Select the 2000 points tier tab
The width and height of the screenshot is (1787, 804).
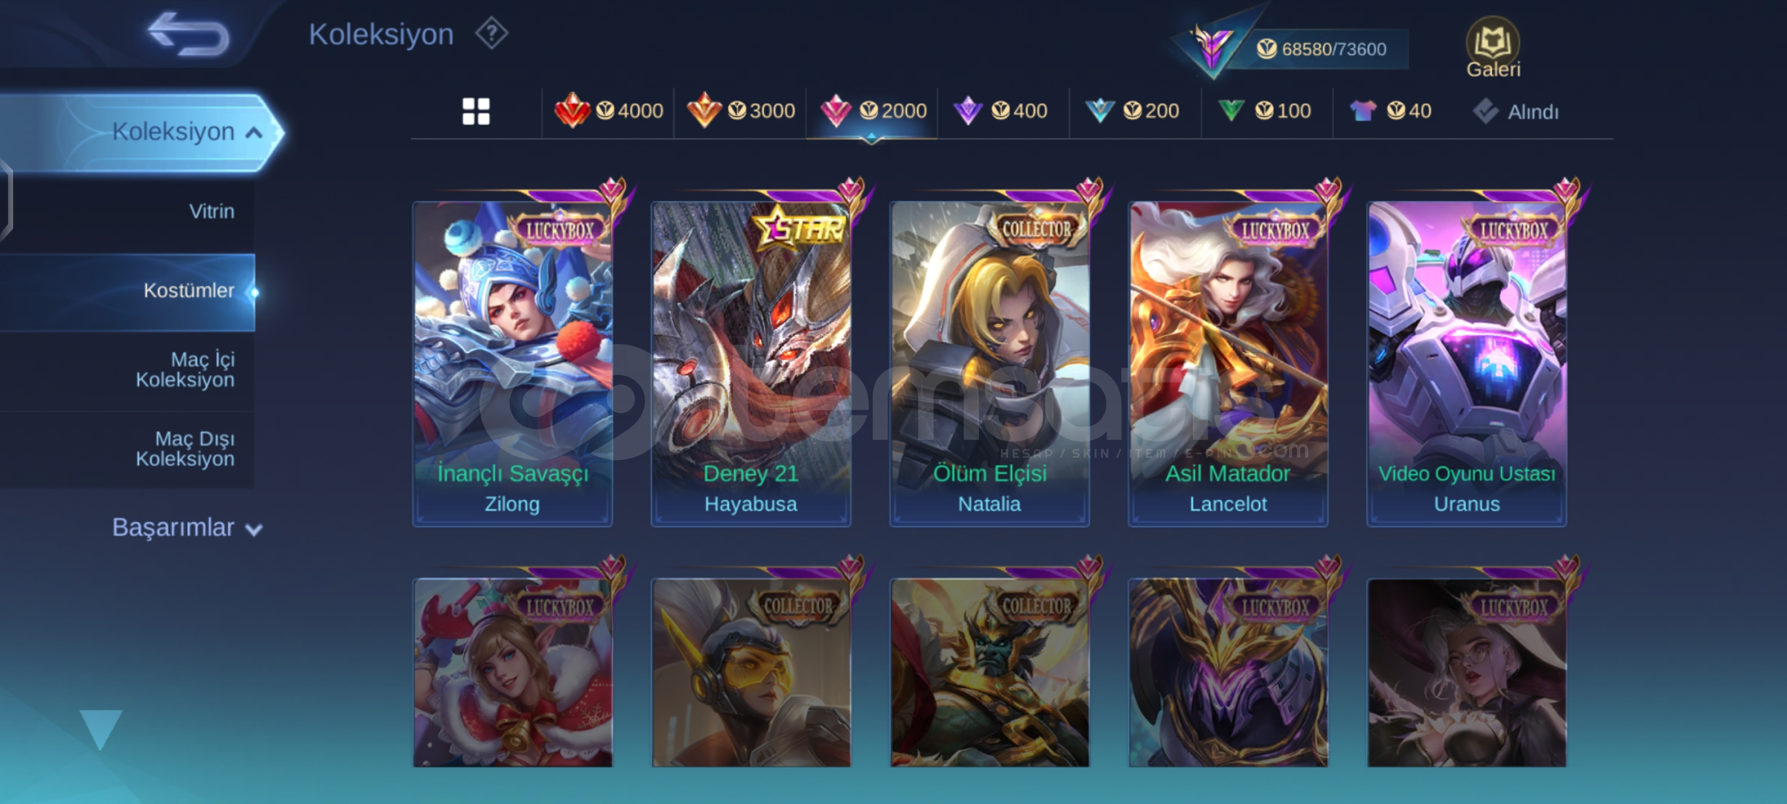coord(873,111)
